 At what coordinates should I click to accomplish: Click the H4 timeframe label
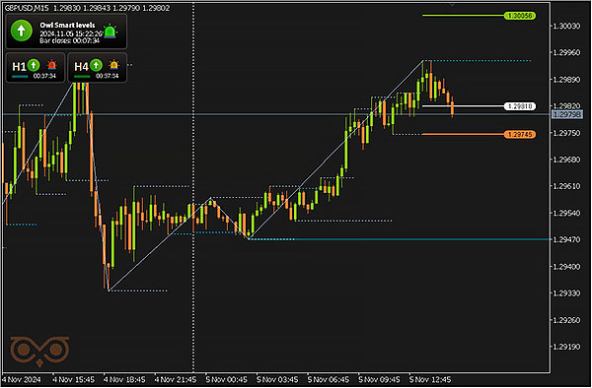81,67
